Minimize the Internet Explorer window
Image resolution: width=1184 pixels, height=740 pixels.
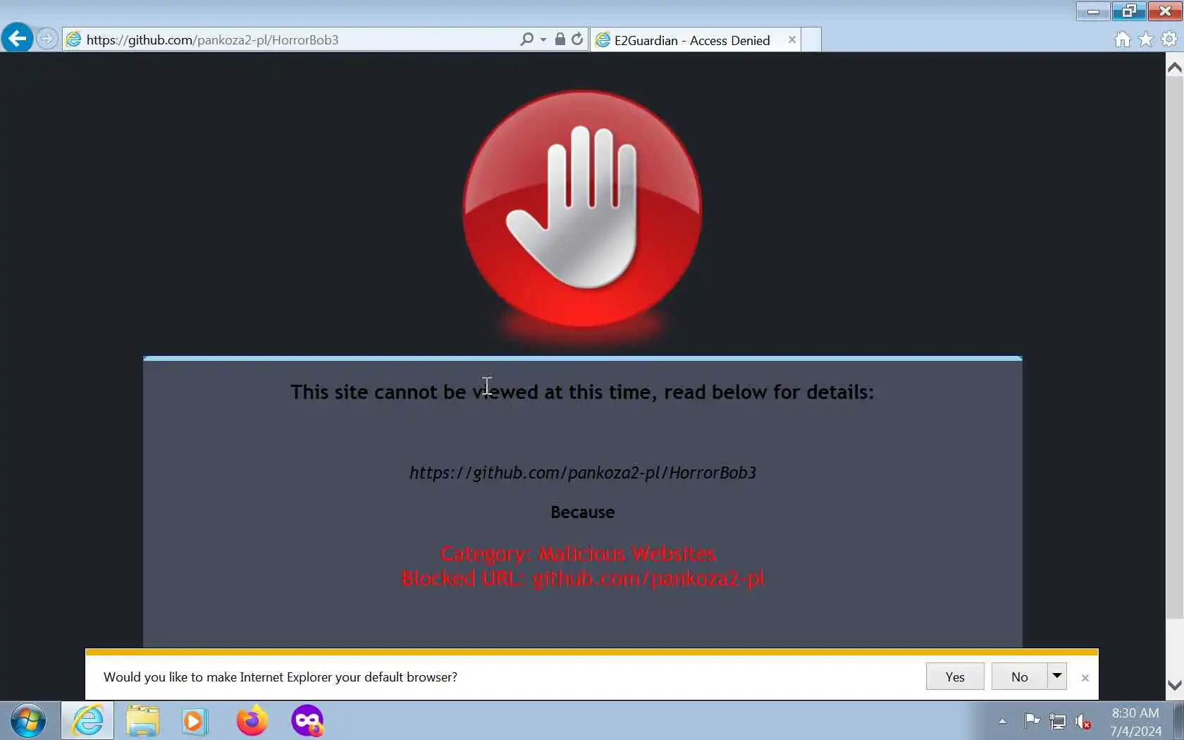pos(1093,11)
